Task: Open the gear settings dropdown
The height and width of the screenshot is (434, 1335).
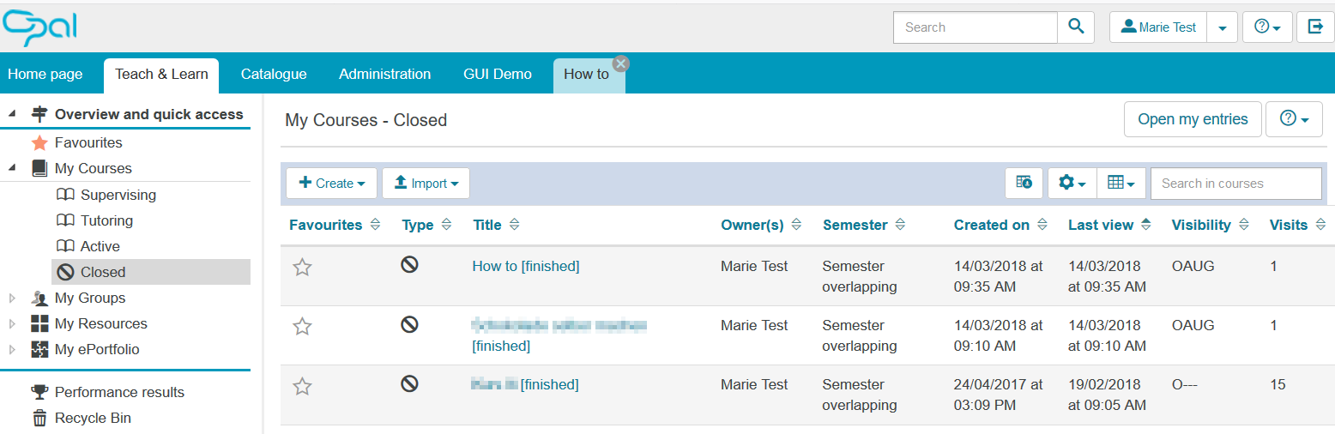Action: click(1072, 183)
